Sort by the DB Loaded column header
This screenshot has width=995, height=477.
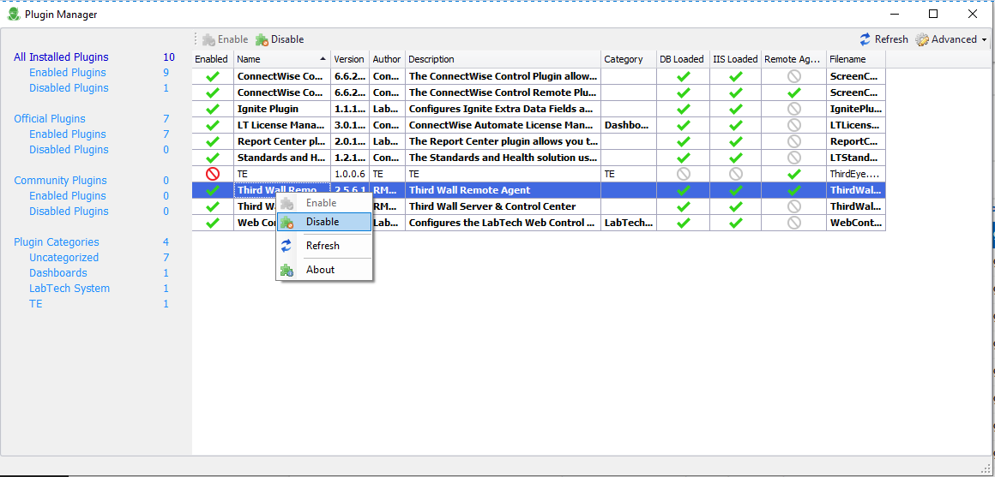(x=682, y=59)
